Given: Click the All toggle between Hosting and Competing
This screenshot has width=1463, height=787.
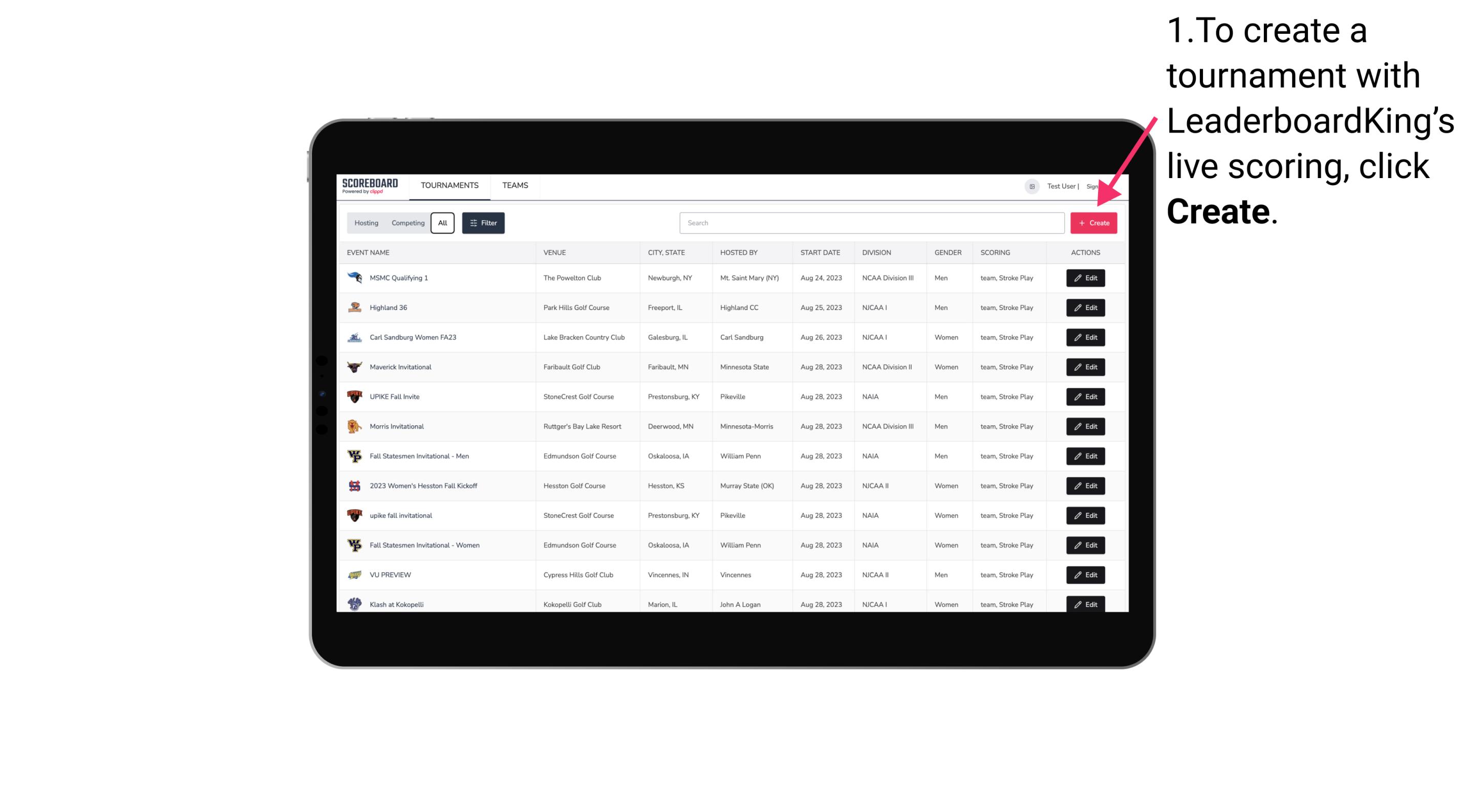Looking at the screenshot, I should point(442,223).
